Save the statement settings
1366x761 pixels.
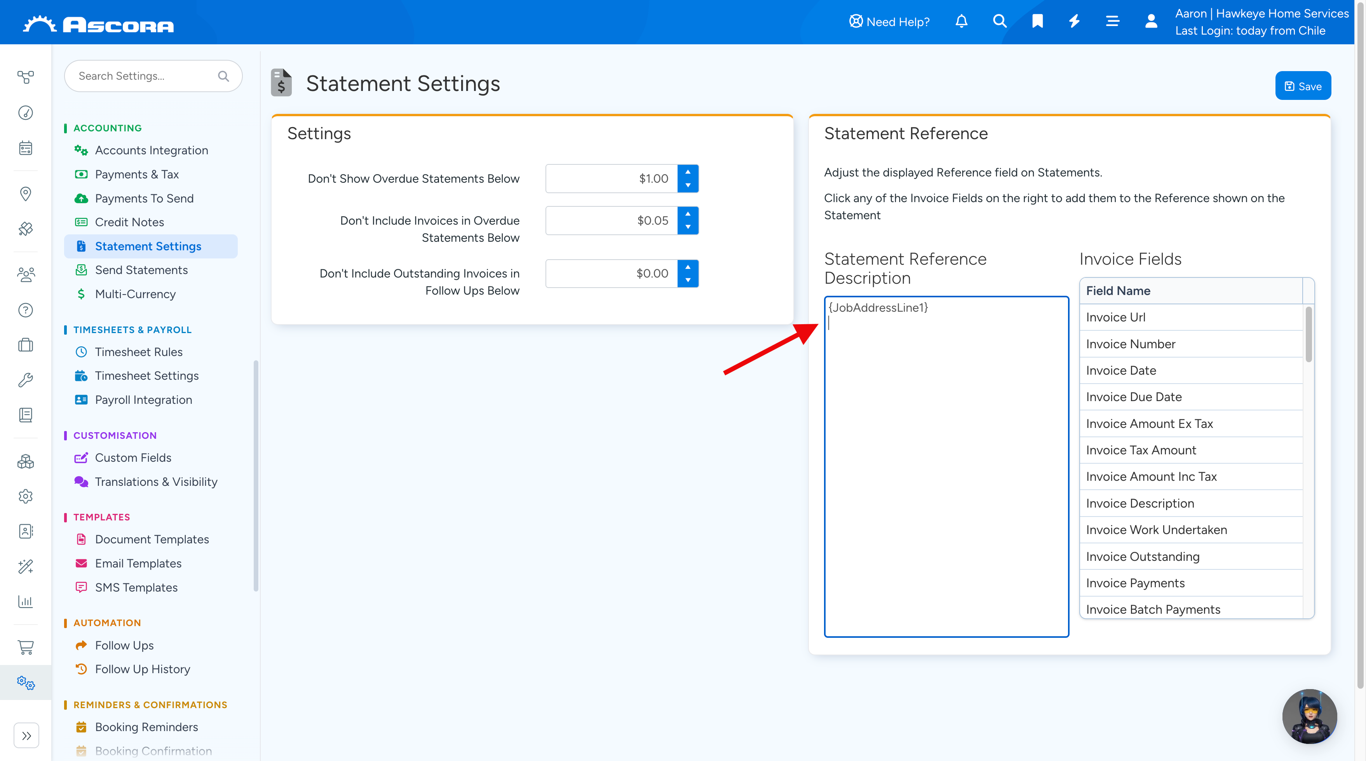click(1303, 86)
